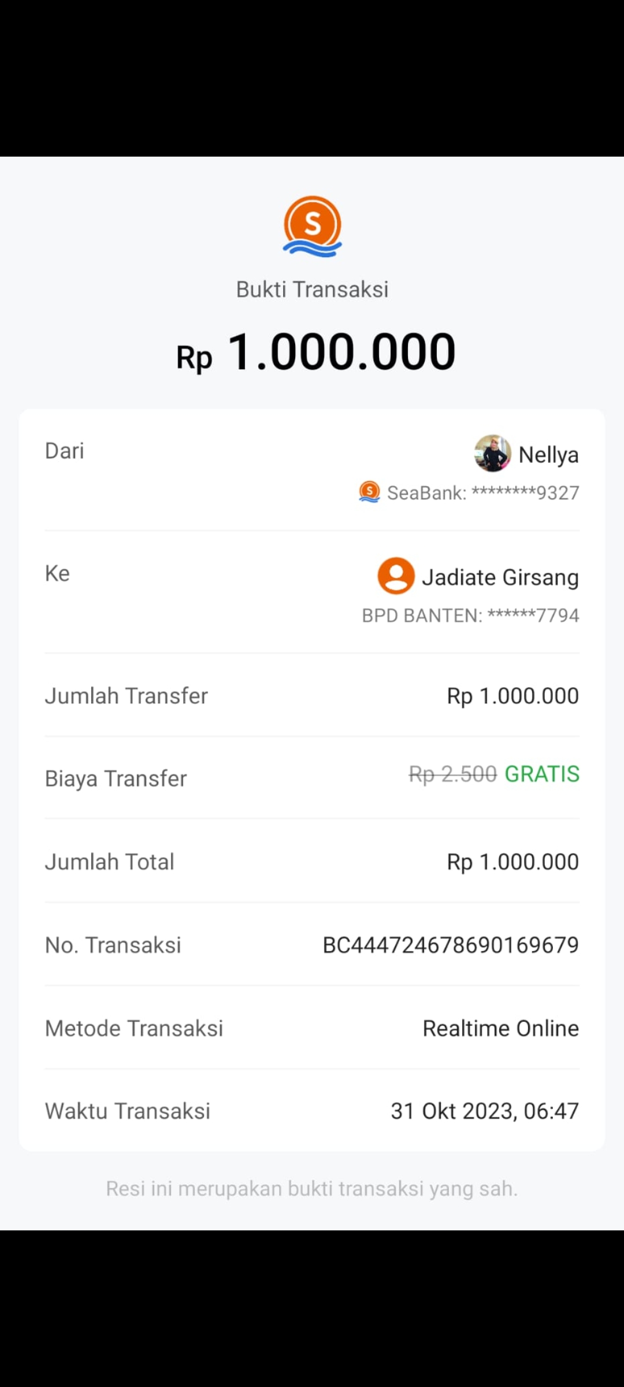Tap the green GRATIS label
624x1387 pixels.
541,774
